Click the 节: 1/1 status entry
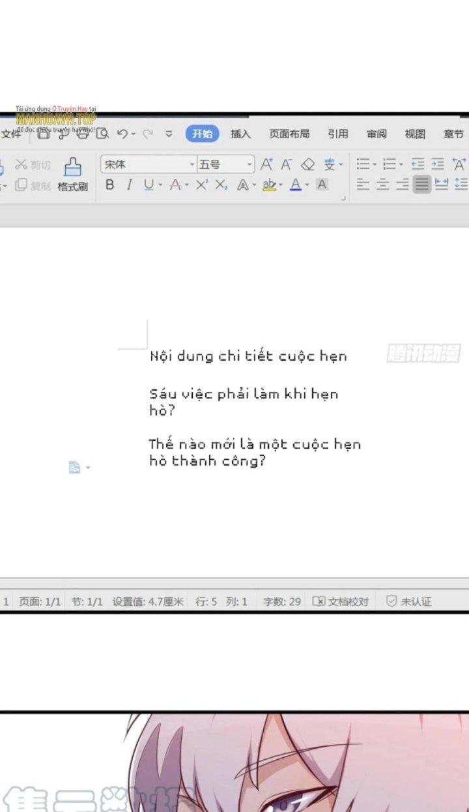The width and height of the screenshot is (469, 812). pos(87,601)
